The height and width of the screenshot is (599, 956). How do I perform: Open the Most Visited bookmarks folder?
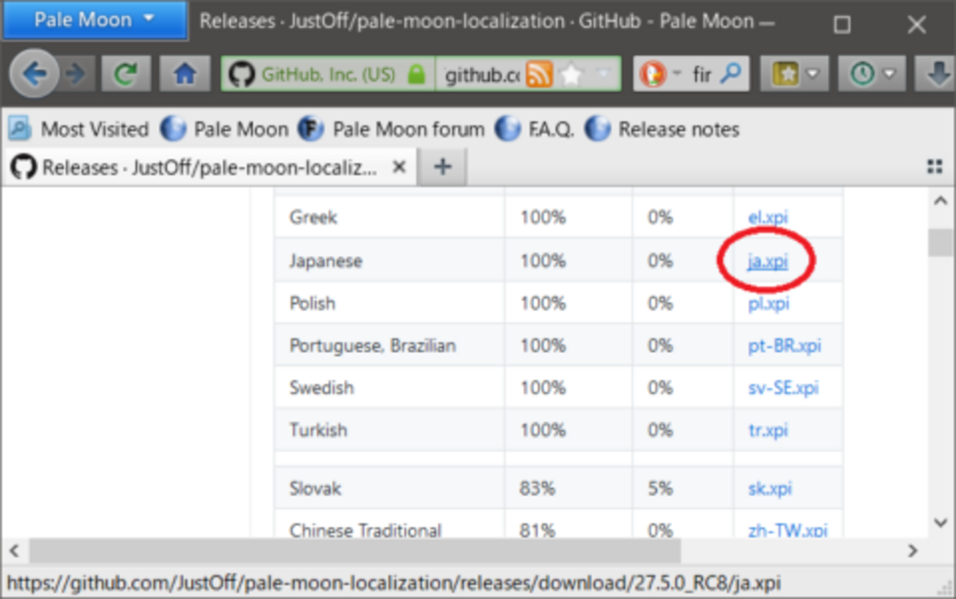coord(79,129)
